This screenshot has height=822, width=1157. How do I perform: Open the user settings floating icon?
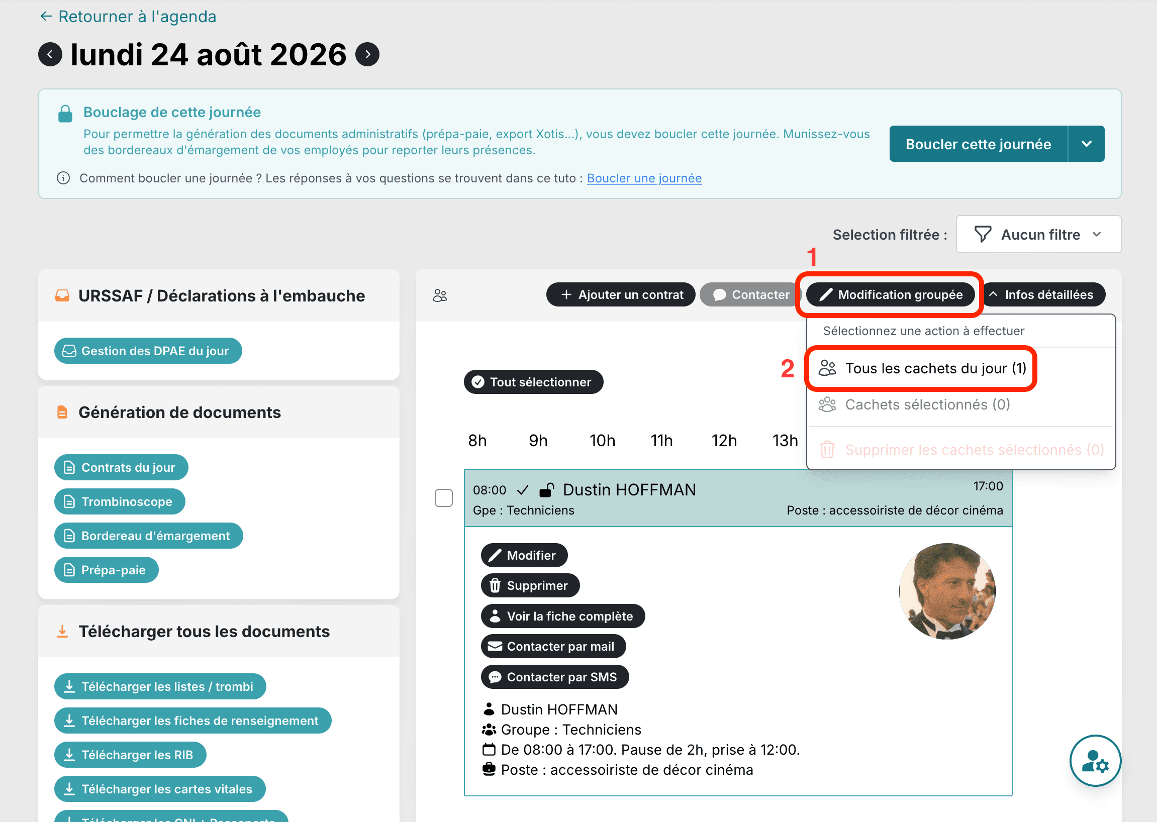click(x=1095, y=761)
